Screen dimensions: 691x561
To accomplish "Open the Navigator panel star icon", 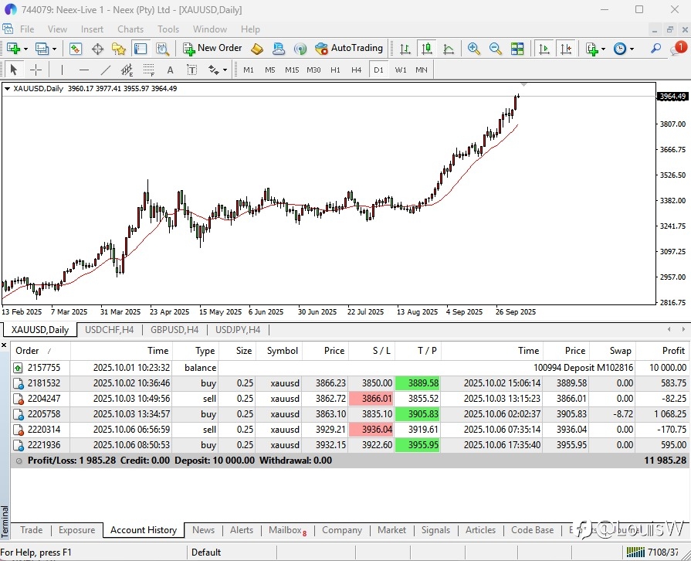I will point(119,49).
